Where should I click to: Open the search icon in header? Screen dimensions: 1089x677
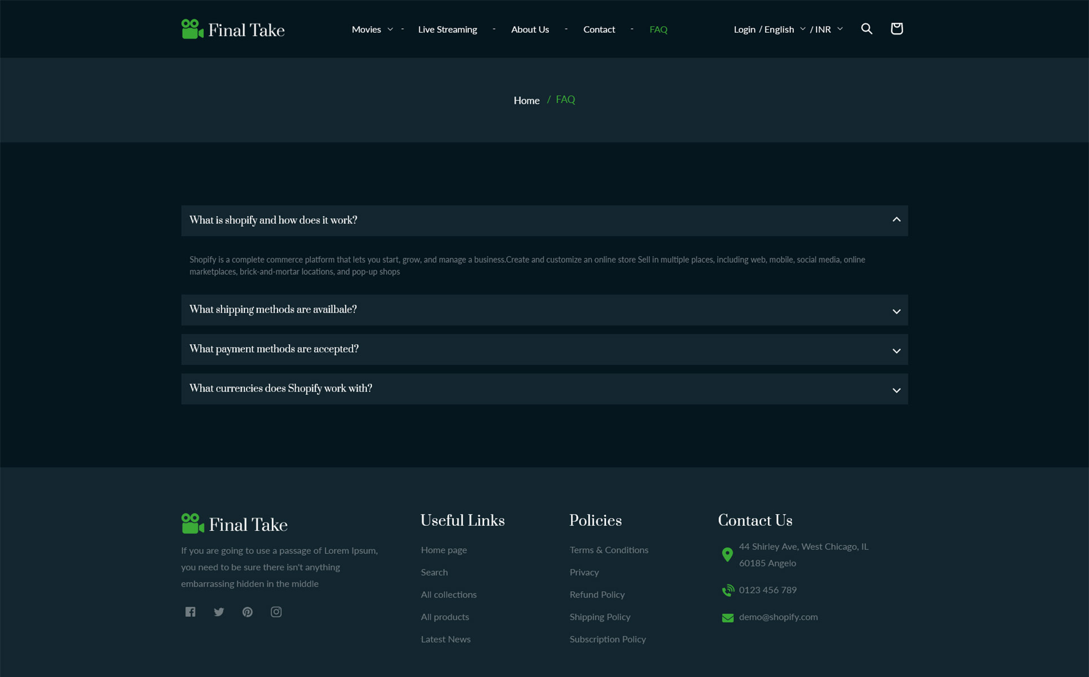tap(866, 29)
